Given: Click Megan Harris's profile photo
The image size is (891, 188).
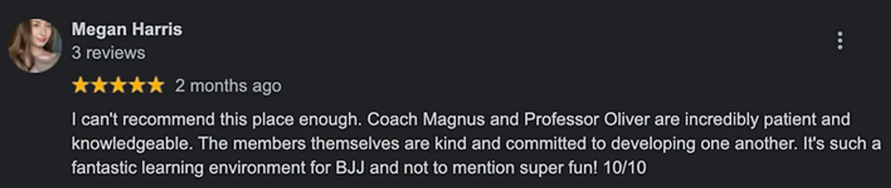Looking at the screenshot, I should (35, 45).
